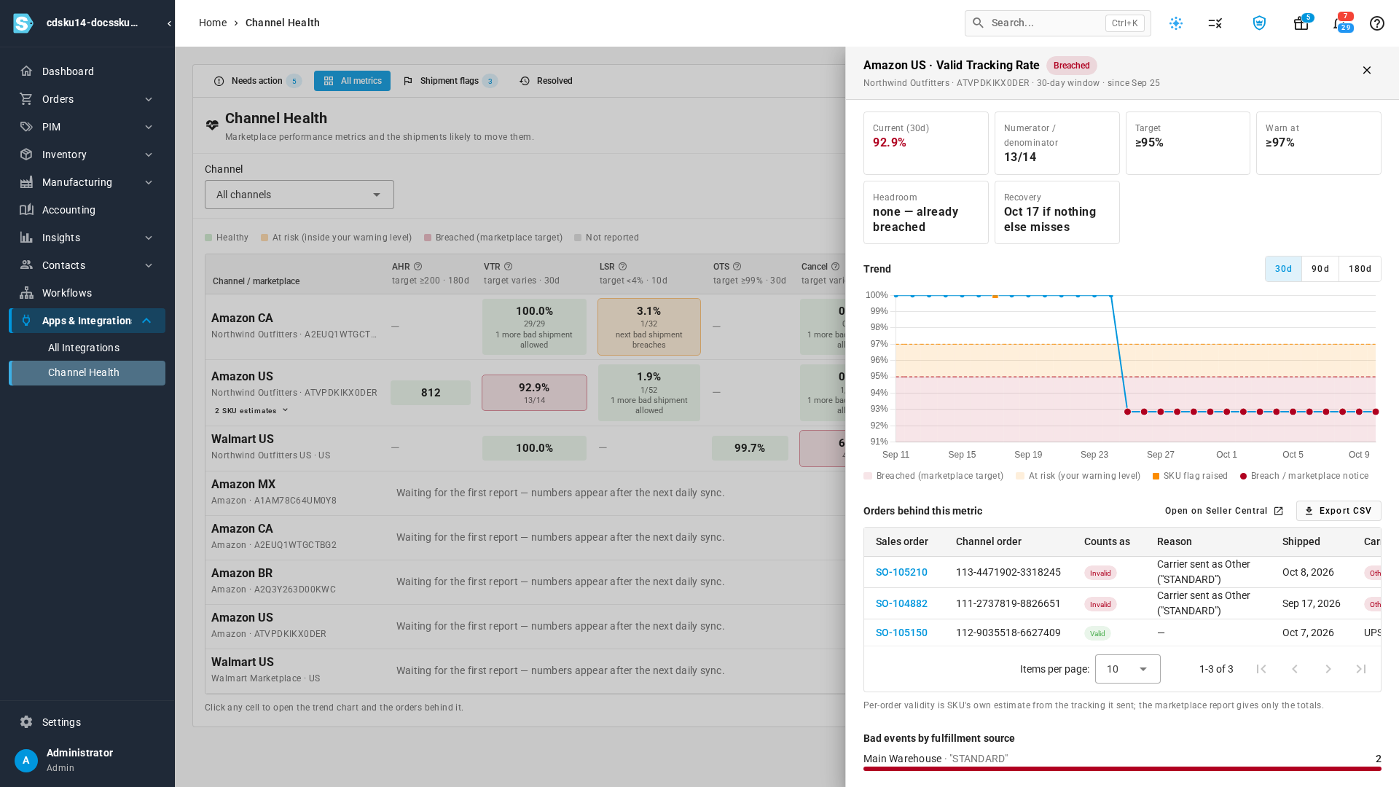Open the help question-mark icon
Screen dimensions: 1399x787
(x=1377, y=23)
